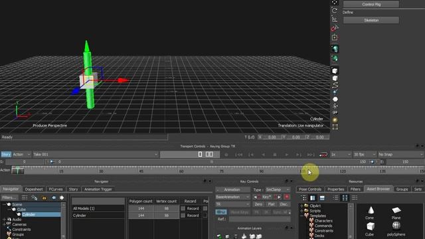The image size is (425, 239).
Task: Collapse the Templates folder
Action: point(301,216)
